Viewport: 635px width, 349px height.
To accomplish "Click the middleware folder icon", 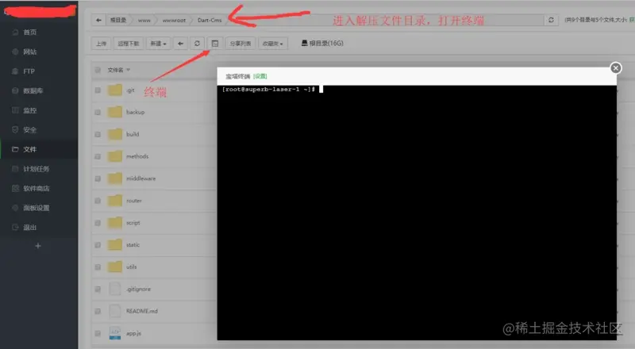I will (x=115, y=178).
